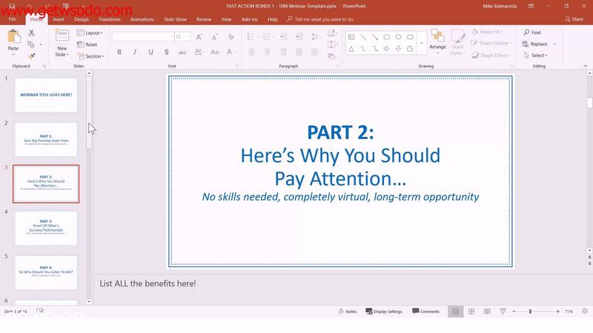
Task: Expand the shapes gallery
Action: pos(422,43)
